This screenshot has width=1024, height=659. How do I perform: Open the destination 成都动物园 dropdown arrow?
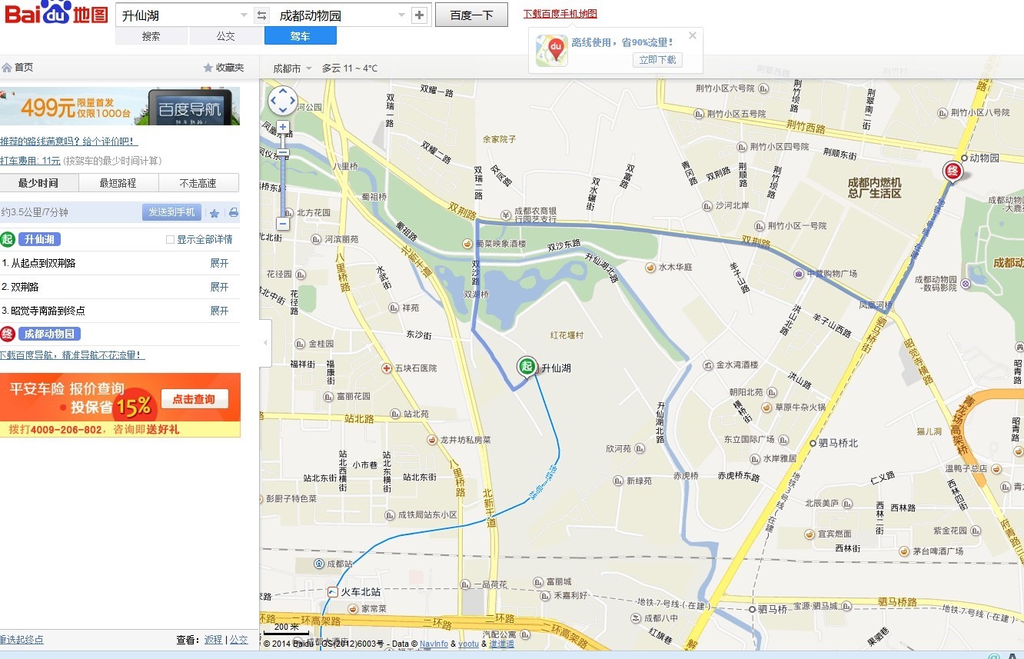(401, 15)
